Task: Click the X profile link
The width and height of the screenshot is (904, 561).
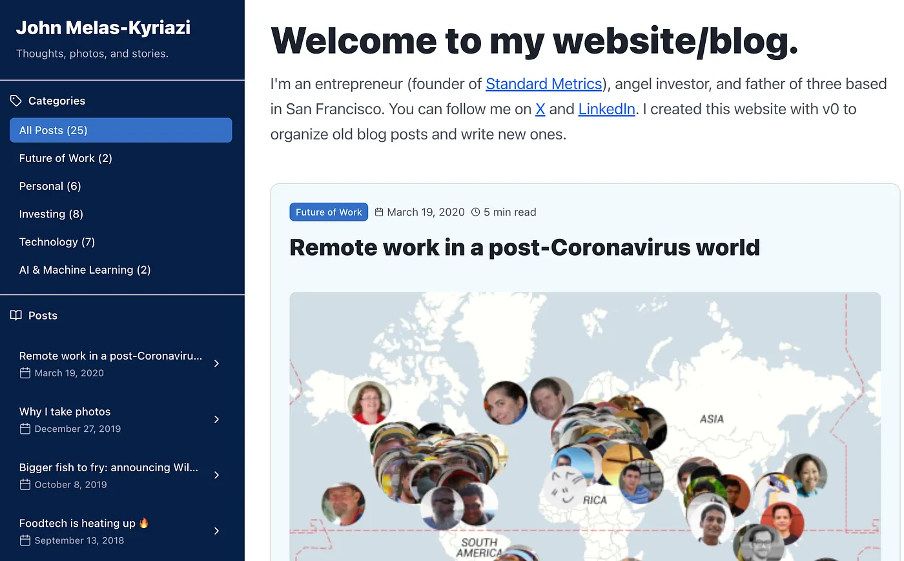Action: (x=540, y=109)
